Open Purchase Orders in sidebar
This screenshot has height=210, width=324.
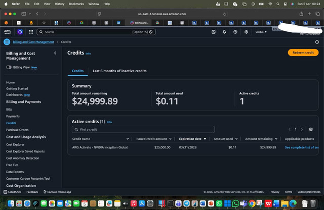coord(17,130)
